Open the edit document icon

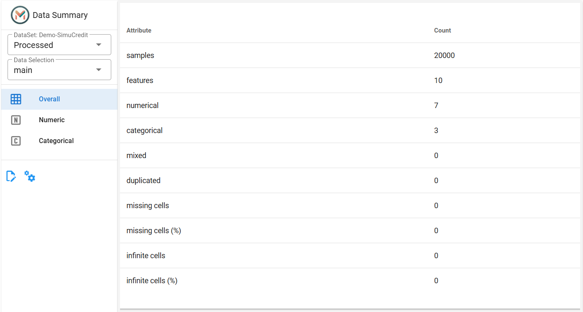[11, 176]
